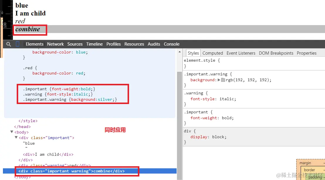
Task: Click the rgb(192, 192, 192) color swatch
Action: [x=223, y=80]
